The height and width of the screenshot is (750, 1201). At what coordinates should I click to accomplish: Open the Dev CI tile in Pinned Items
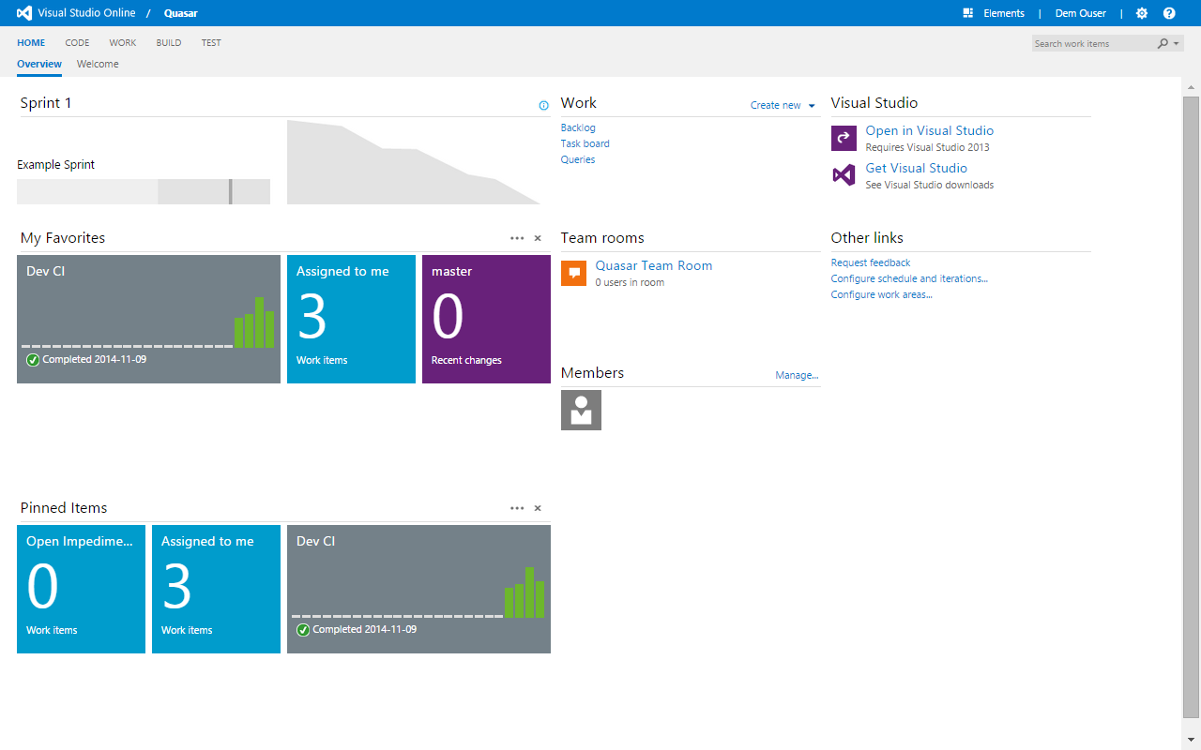[418, 590]
